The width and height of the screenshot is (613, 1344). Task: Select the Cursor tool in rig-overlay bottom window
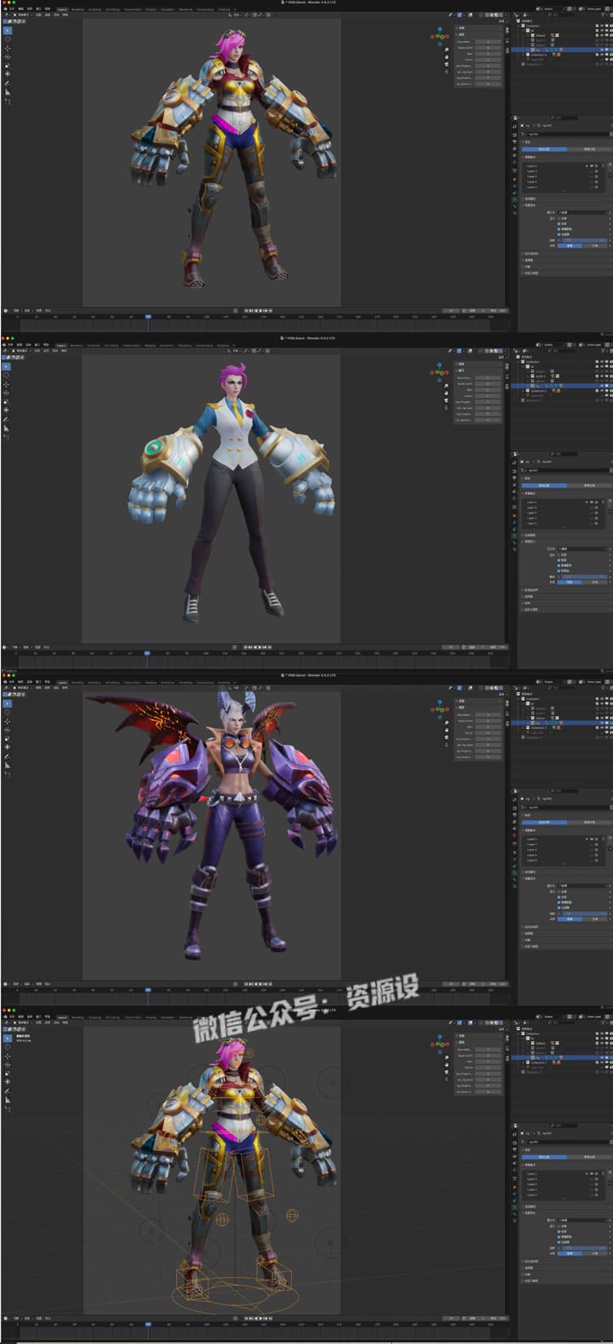pyautogui.click(x=7, y=1047)
